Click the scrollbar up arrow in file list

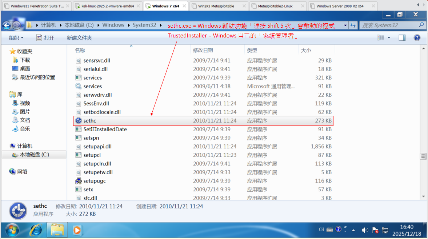(423, 49)
